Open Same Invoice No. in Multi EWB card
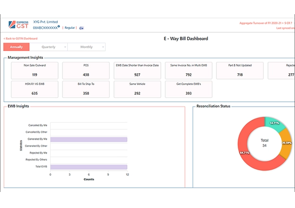295x208 pixels. (188, 70)
